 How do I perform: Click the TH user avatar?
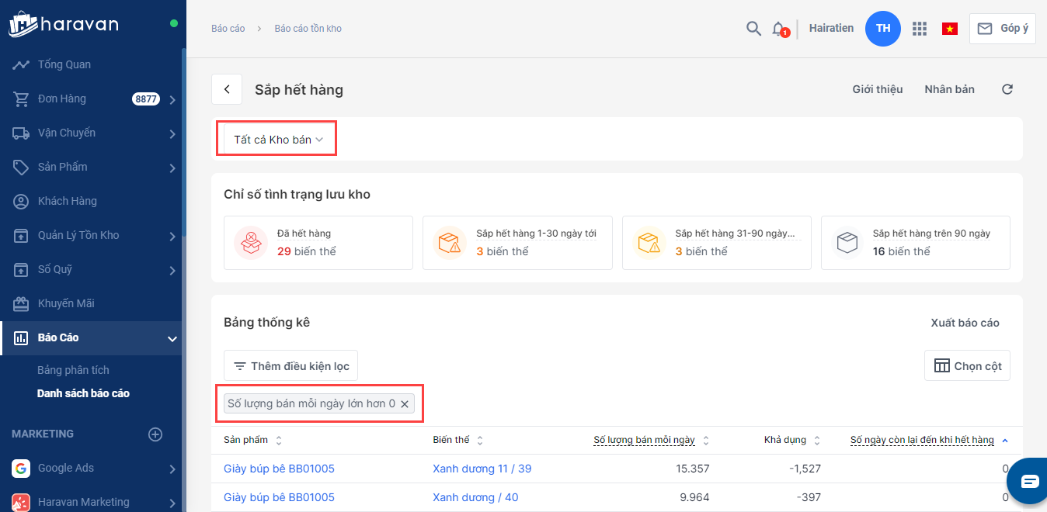(x=882, y=29)
